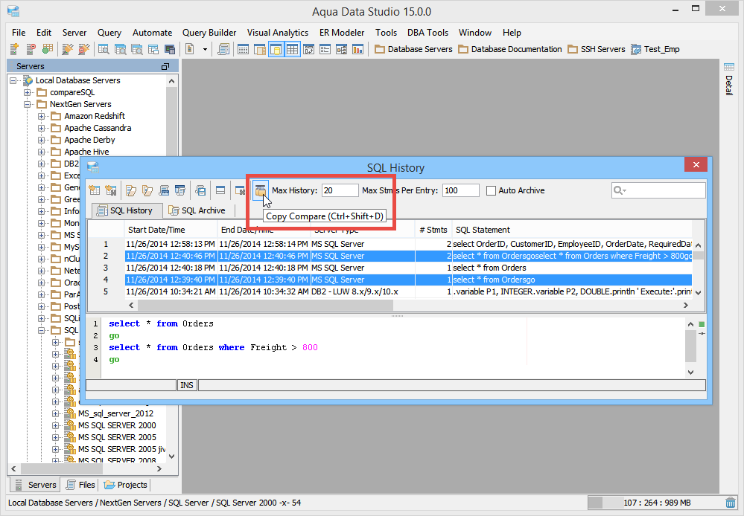Collapse the NextGen Servers folder

tap(28, 104)
